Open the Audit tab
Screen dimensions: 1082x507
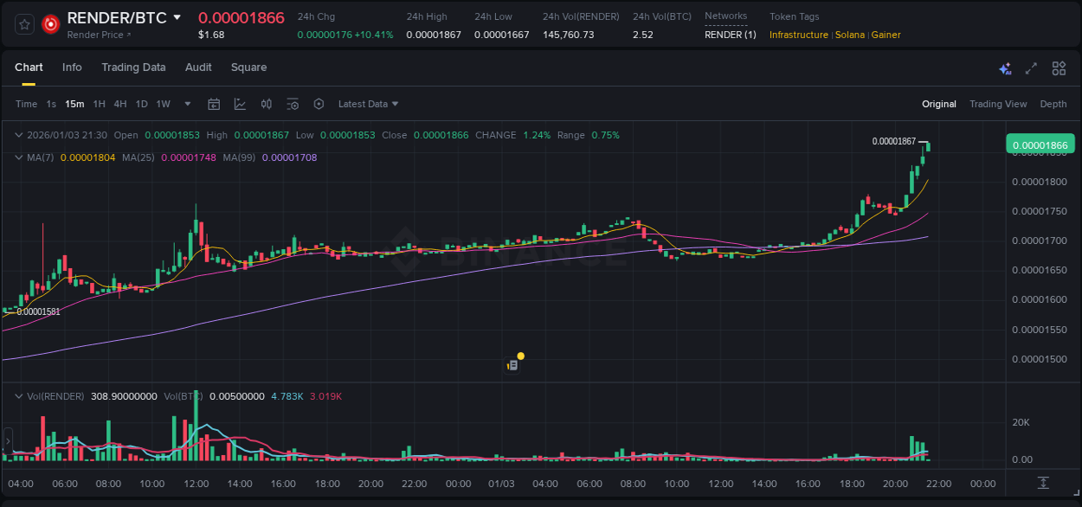(x=198, y=67)
